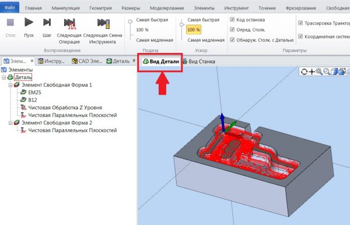Toggle the Код останова checkbox

pyautogui.click(x=232, y=20)
